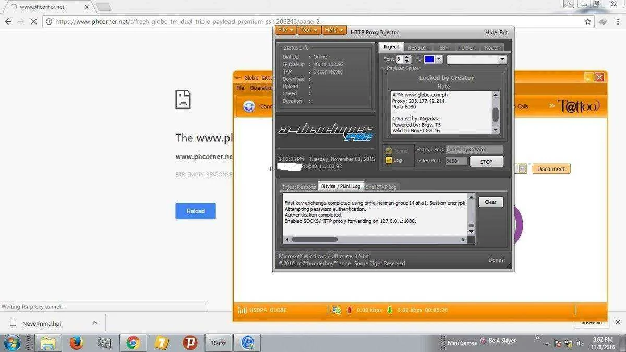Click extension icon right of bookmark star
This screenshot has height=352, width=626.
pos(604,21)
